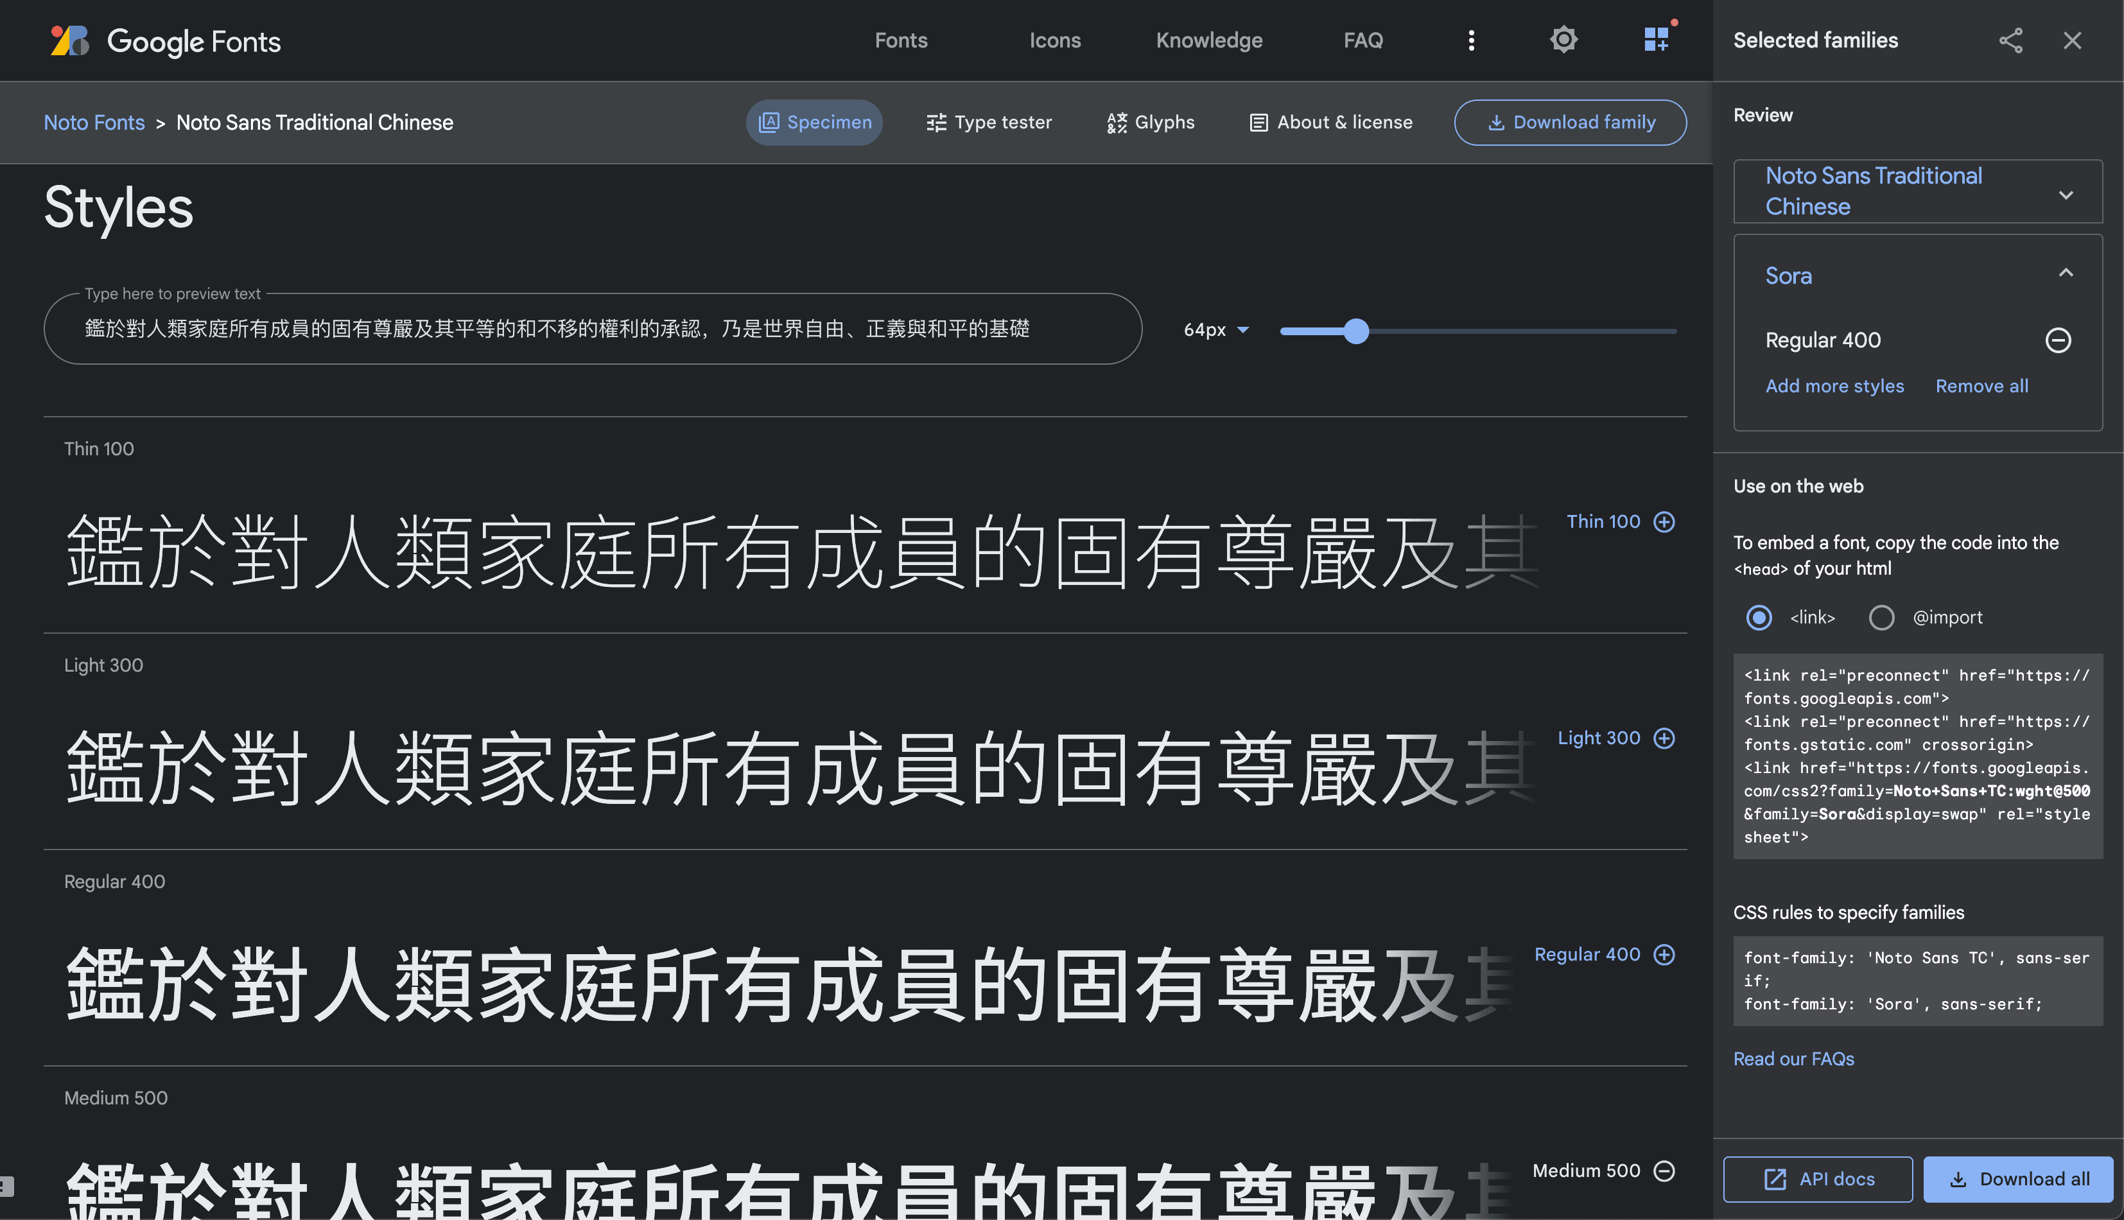
Task: Click Add more styles link
Action: click(1834, 385)
